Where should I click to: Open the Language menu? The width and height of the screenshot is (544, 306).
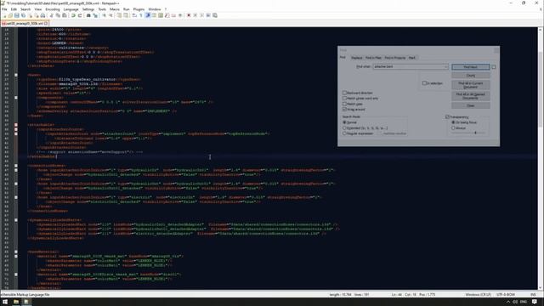coord(71,9)
